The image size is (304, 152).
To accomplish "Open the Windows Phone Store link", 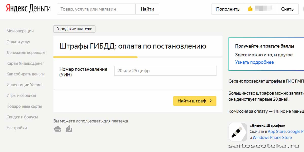I will click(272, 138).
